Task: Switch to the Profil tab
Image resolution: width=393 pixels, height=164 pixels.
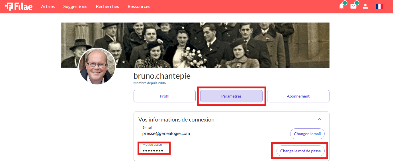Action: coord(164,96)
